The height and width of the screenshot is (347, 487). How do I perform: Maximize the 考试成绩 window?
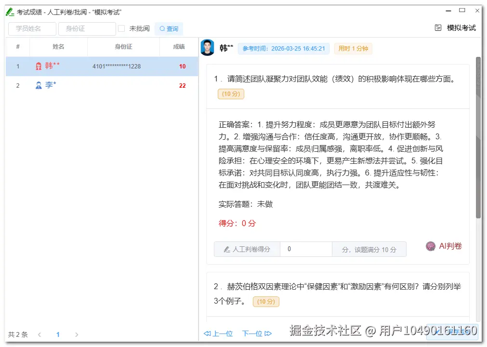(462, 10)
